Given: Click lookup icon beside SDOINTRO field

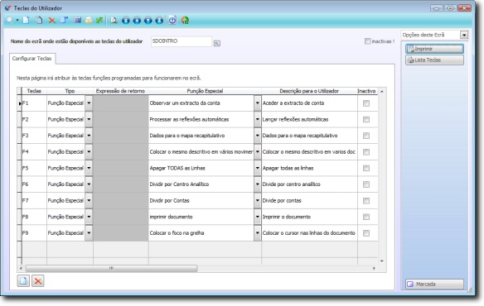Looking at the screenshot, I should point(217,43).
